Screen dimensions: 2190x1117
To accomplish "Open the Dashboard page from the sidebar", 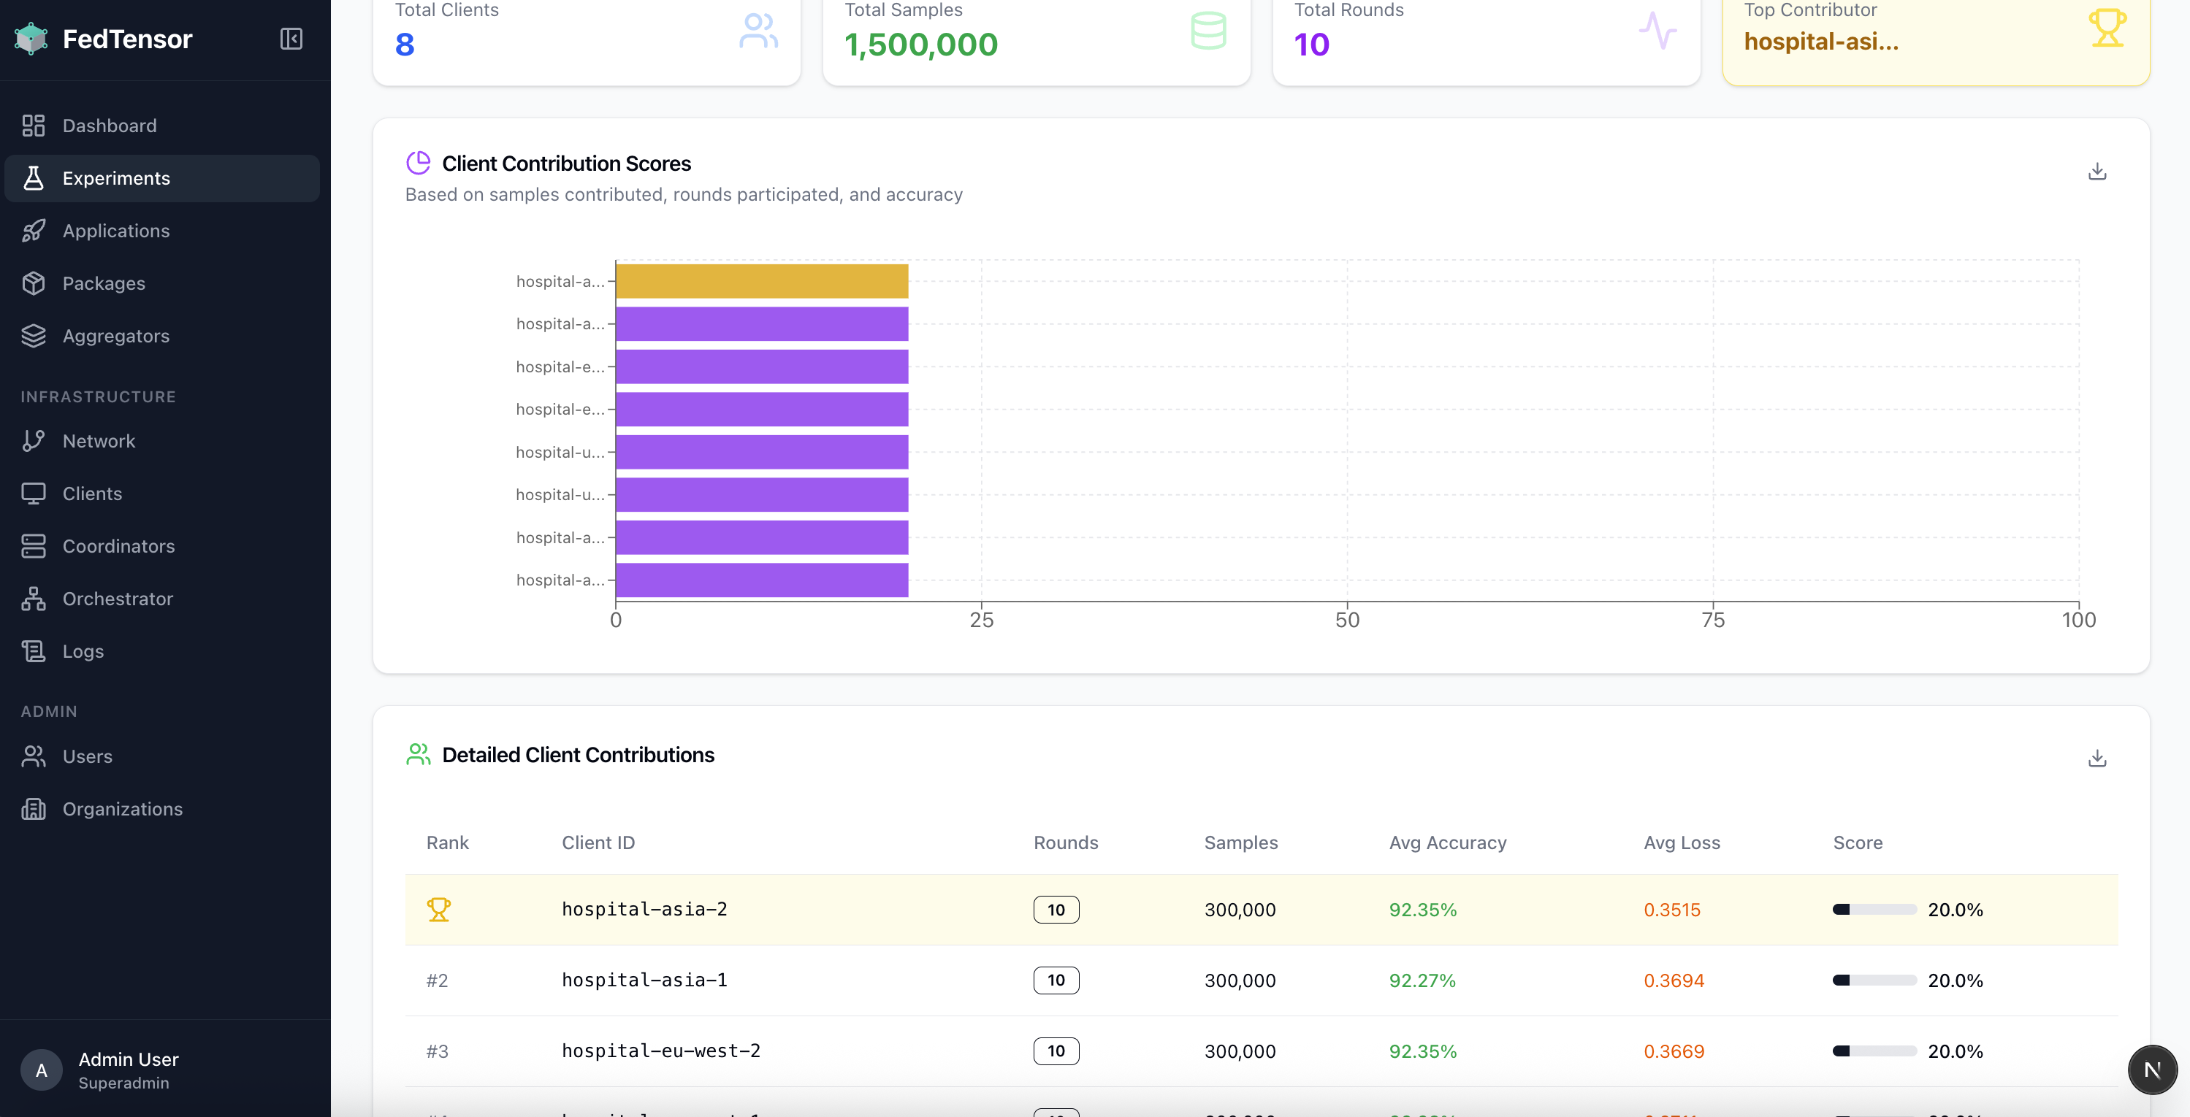I will [109, 126].
